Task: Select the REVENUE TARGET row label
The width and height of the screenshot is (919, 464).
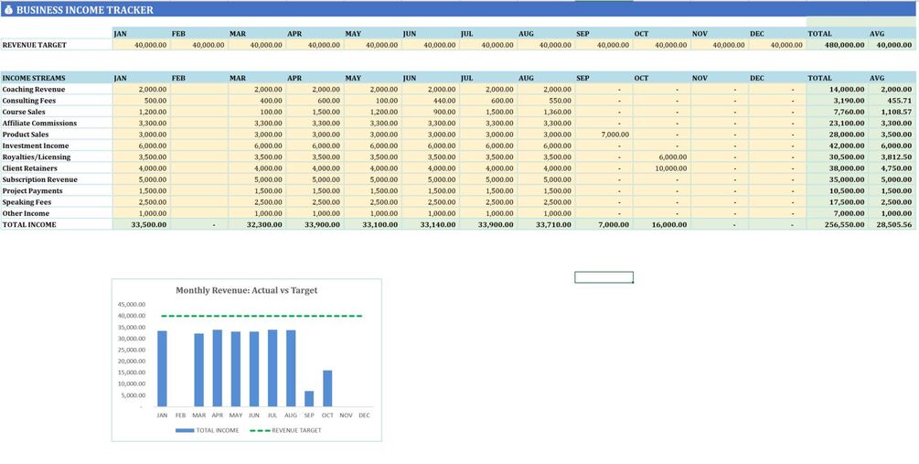Action: click(35, 45)
